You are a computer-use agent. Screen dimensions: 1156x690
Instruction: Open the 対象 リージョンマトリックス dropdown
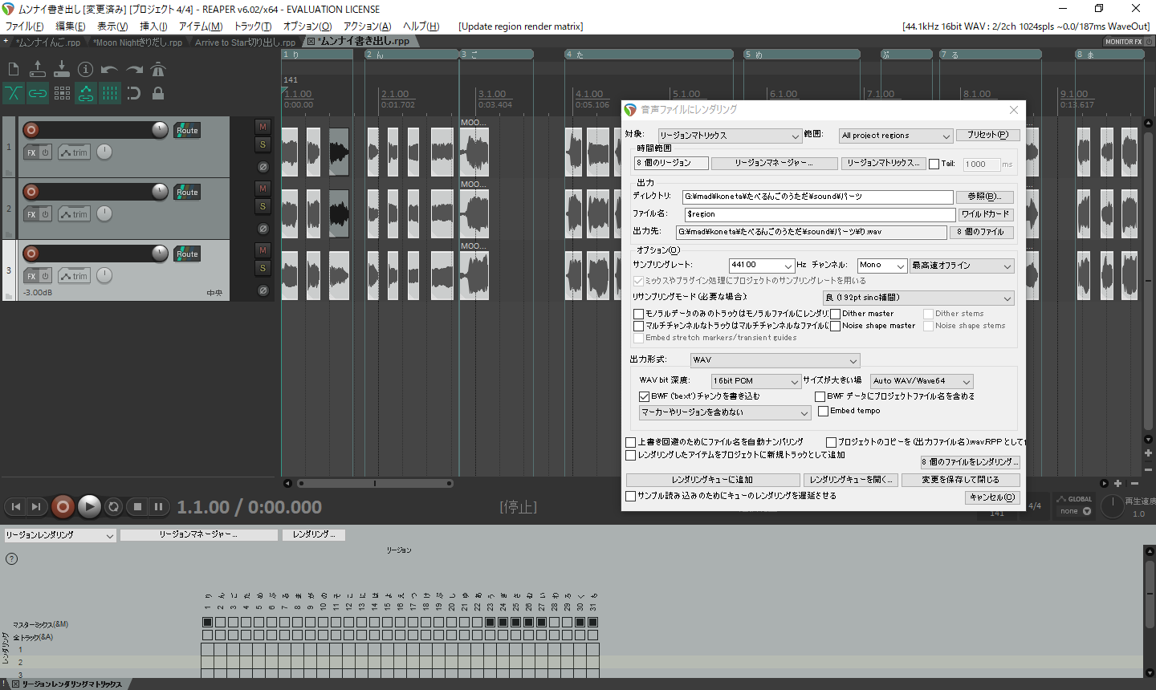click(x=729, y=136)
